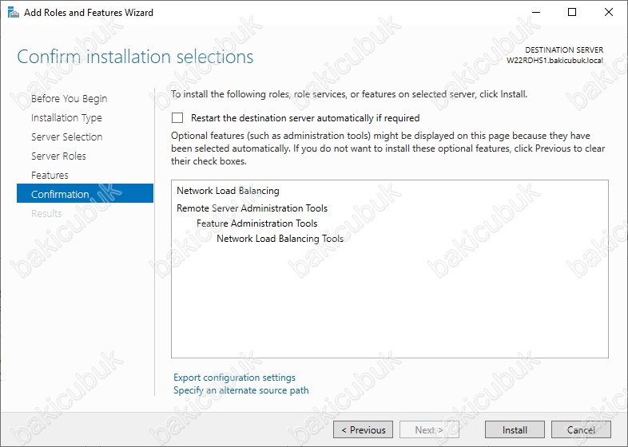The width and height of the screenshot is (628, 447).
Task: Maximize the wizard window
Action: pyautogui.click(x=572, y=13)
